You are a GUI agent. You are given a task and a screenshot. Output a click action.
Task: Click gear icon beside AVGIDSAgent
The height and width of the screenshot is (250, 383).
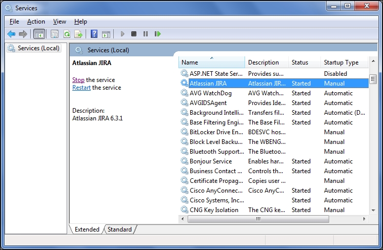pos(184,102)
